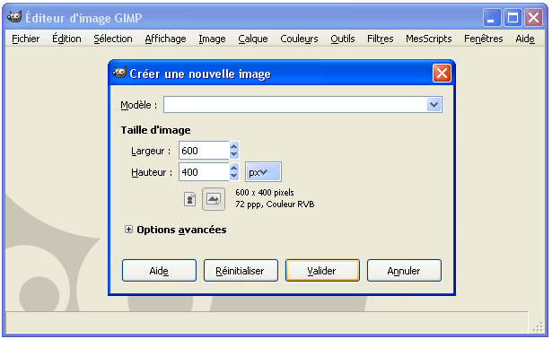This screenshot has width=552, height=339.
Task: Open the Affichage menu
Action: (165, 39)
